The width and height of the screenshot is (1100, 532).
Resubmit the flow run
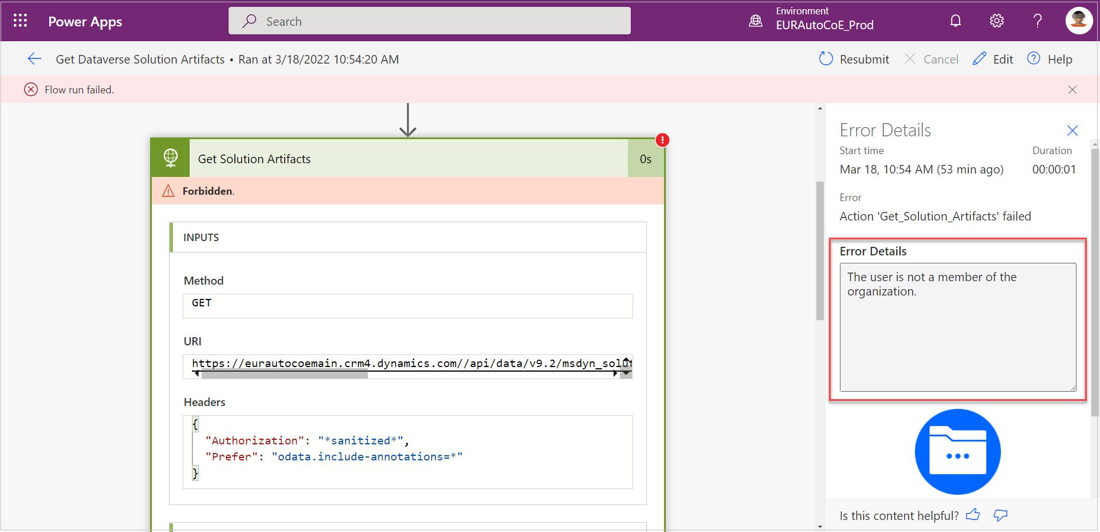pos(854,59)
